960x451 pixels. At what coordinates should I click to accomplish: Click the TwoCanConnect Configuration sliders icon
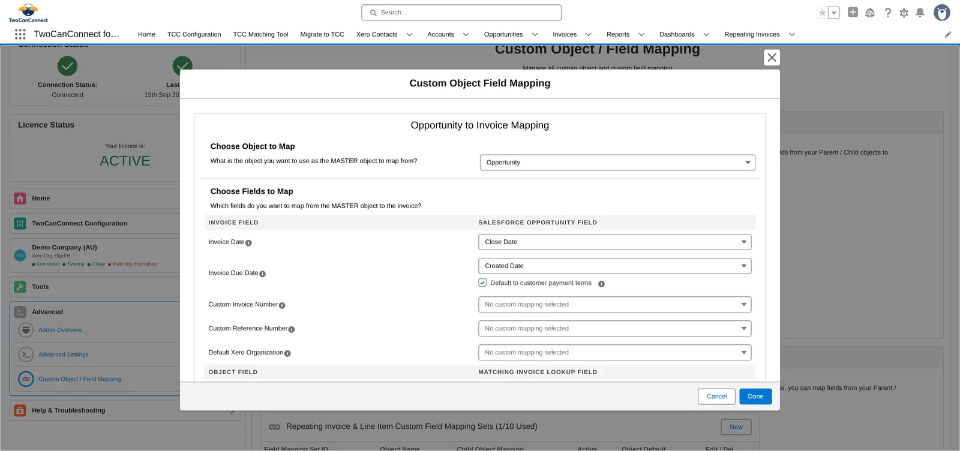click(20, 223)
